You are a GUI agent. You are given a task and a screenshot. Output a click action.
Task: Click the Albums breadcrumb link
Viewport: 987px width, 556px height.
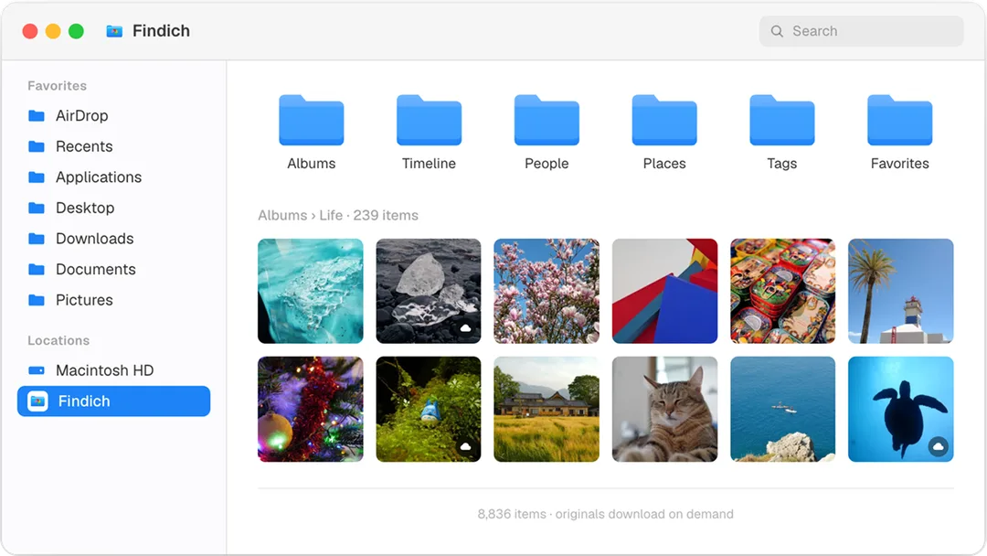click(x=282, y=215)
